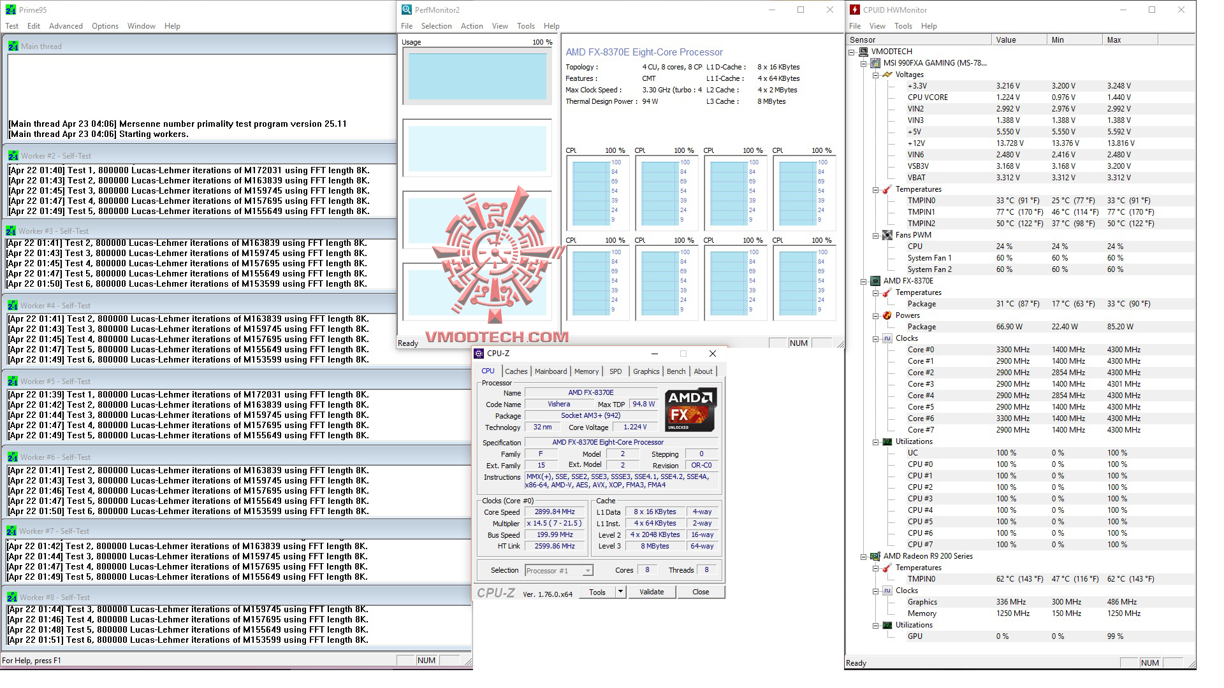Image resolution: width=1224 pixels, height=688 pixels.
Task: Click the CPUID HWMonitor lightning title icon
Action: (x=855, y=10)
